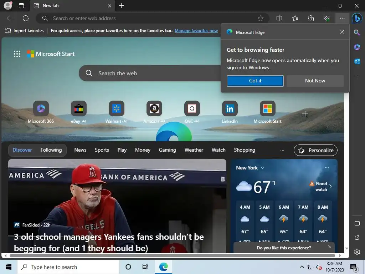Screen dimensions: 365x274
Task: Open the Favorites list icon
Action: coord(295,18)
